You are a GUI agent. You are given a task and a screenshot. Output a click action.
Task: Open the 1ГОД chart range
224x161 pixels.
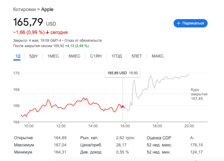coord(117,56)
